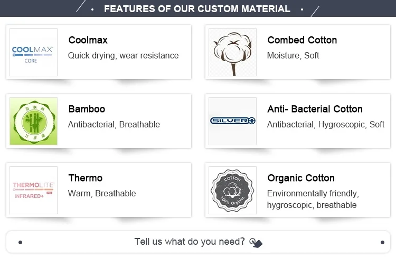Click the Features of Our Custom Material banner

tap(197, 9)
